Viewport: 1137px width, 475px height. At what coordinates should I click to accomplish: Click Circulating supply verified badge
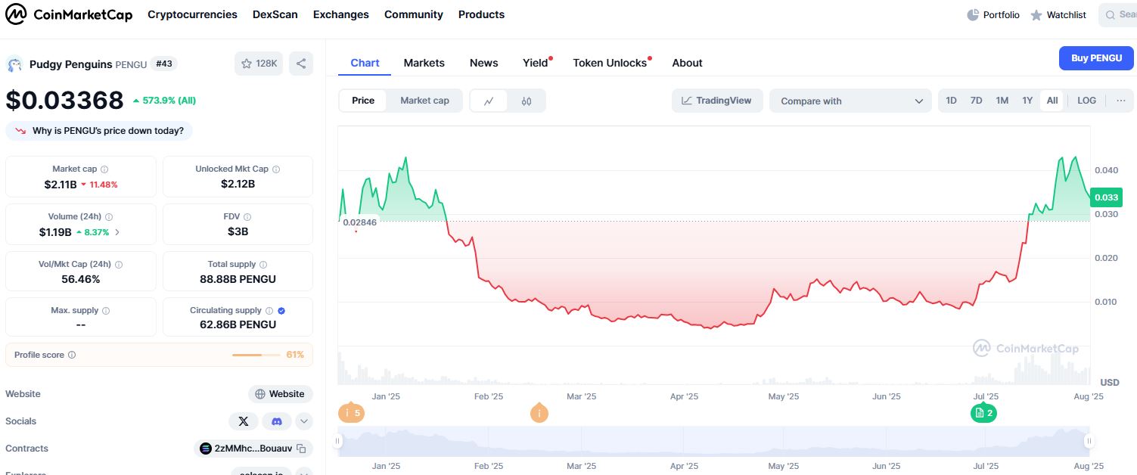(x=281, y=311)
